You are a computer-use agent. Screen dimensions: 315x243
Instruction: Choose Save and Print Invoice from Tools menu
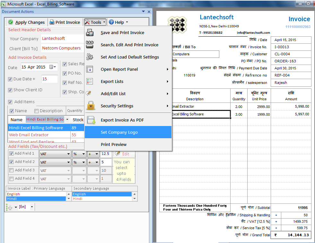click(128, 32)
